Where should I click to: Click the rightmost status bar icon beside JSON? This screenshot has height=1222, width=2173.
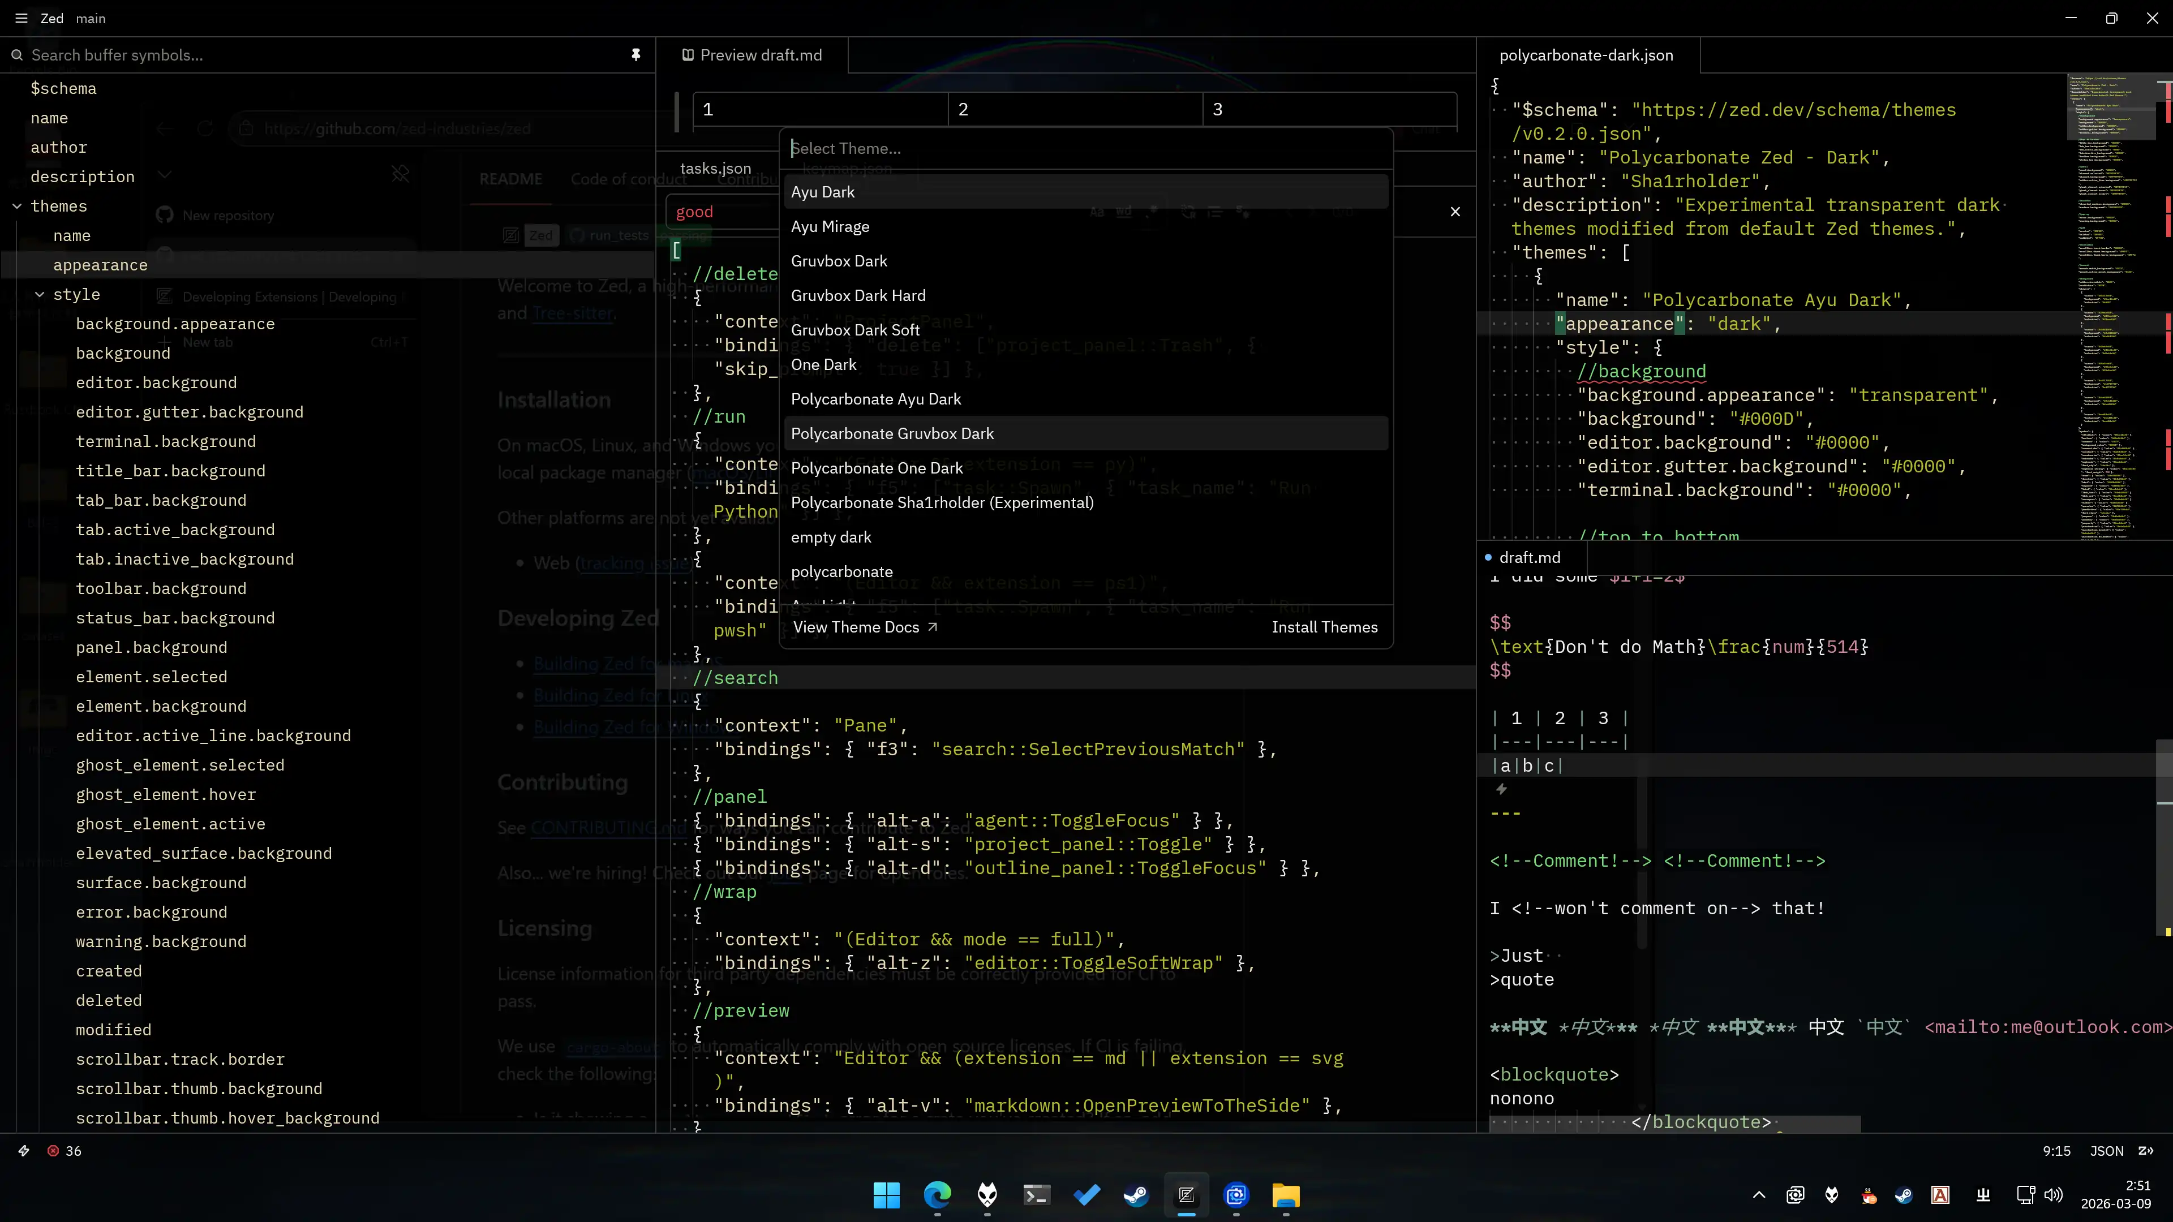[2147, 1151]
